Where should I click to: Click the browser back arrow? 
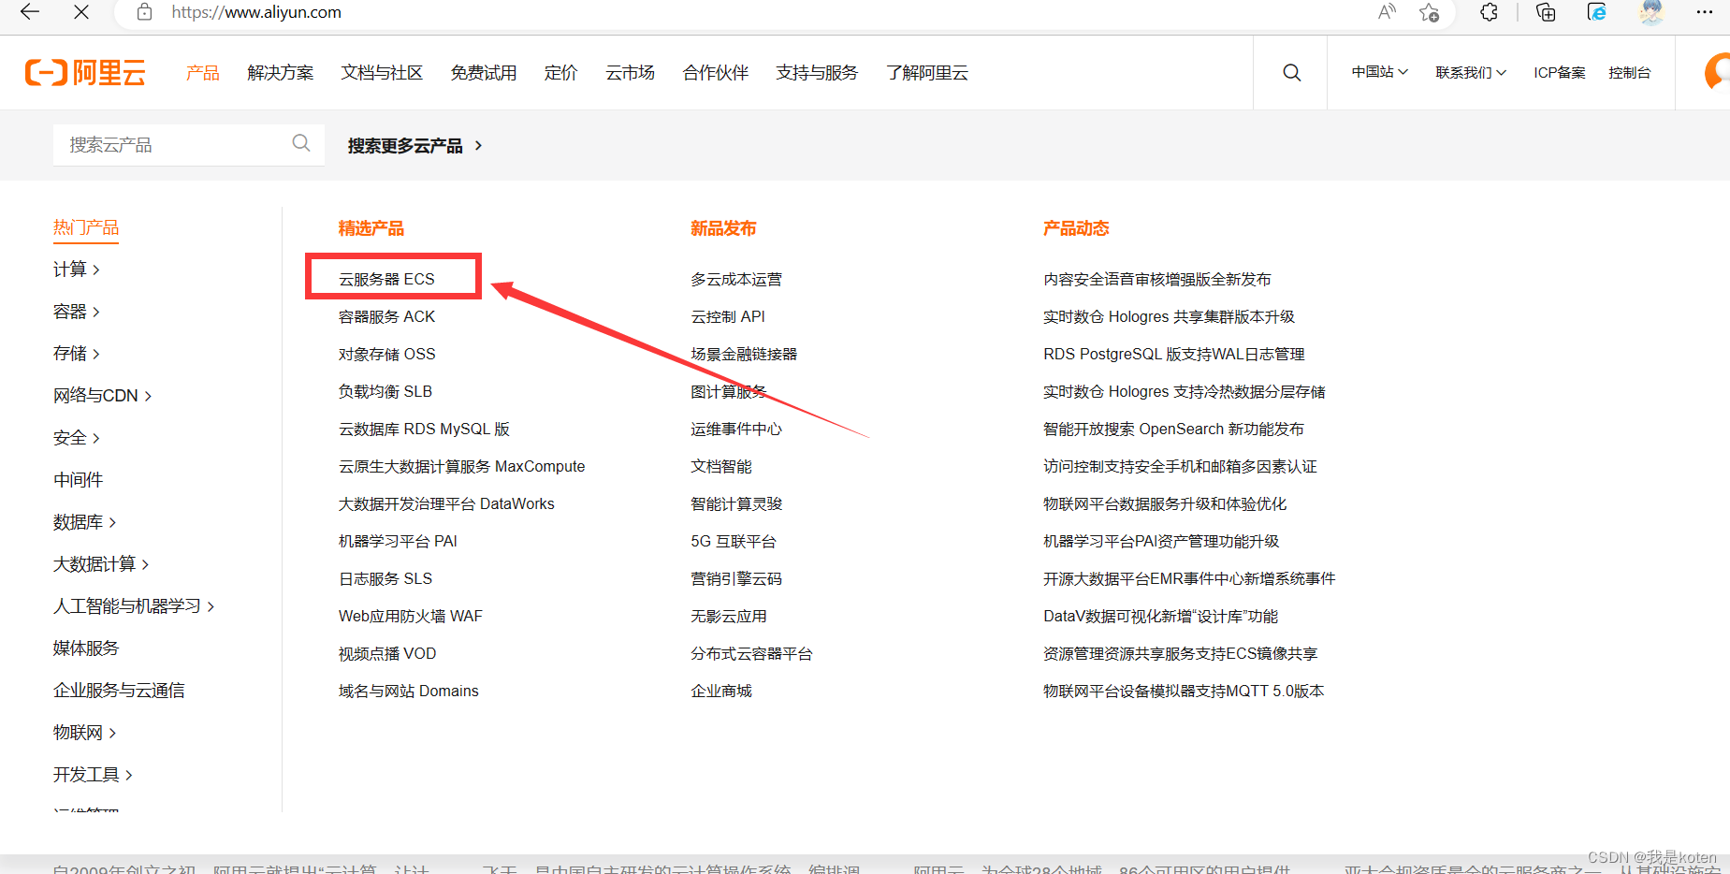pyautogui.click(x=30, y=12)
